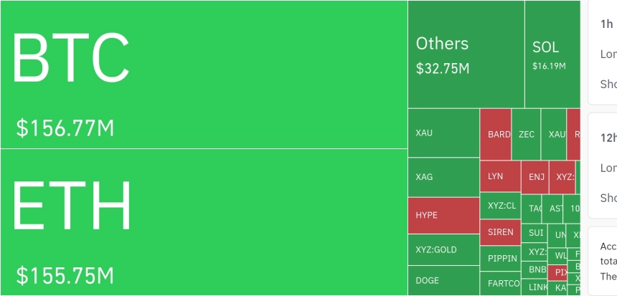This screenshot has height=296, width=617.
Task: Open the Others $32.75M tile
Action: point(466,54)
